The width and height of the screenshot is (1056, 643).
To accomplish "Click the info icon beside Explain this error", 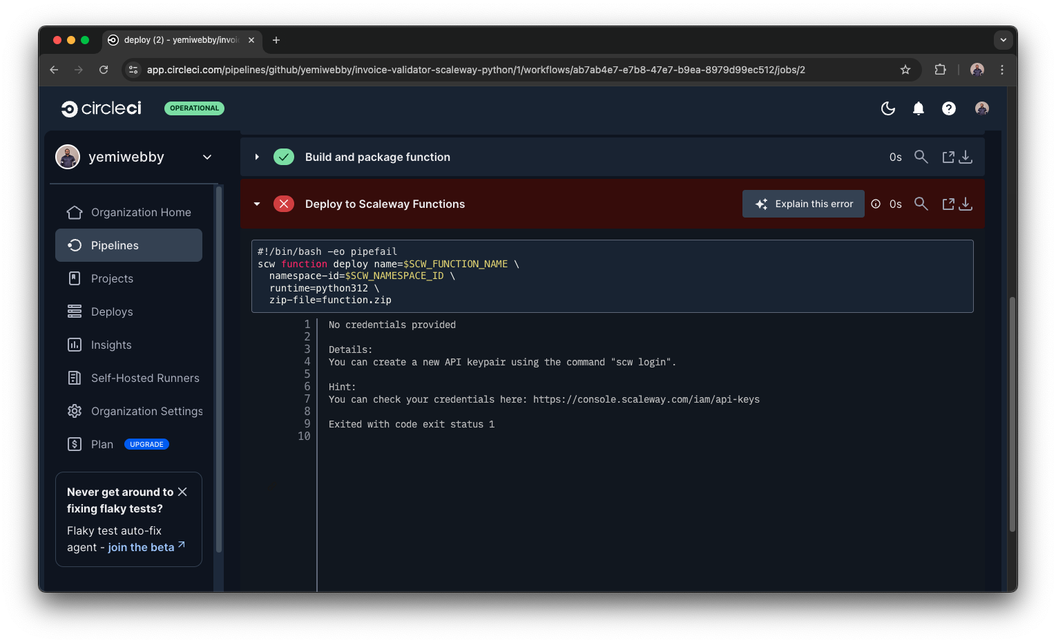I will coord(876,204).
